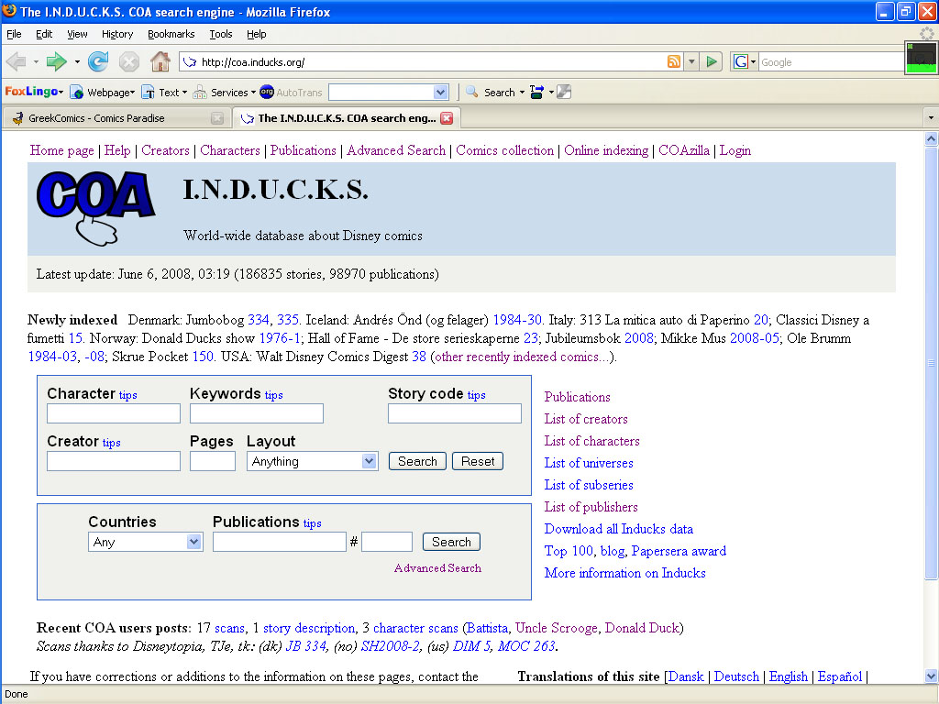This screenshot has width=939, height=704.
Task: Click the FoxLingo Webpage translation icon
Action: (x=77, y=93)
